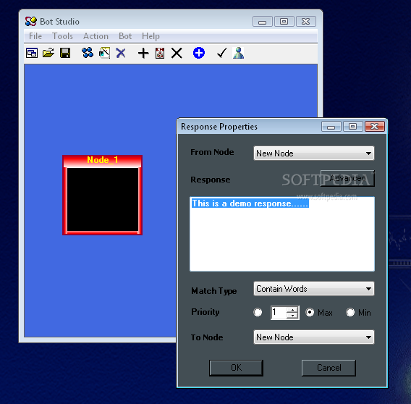Open a file with the folder icon
Screen dimensions: 411x404
48,54
